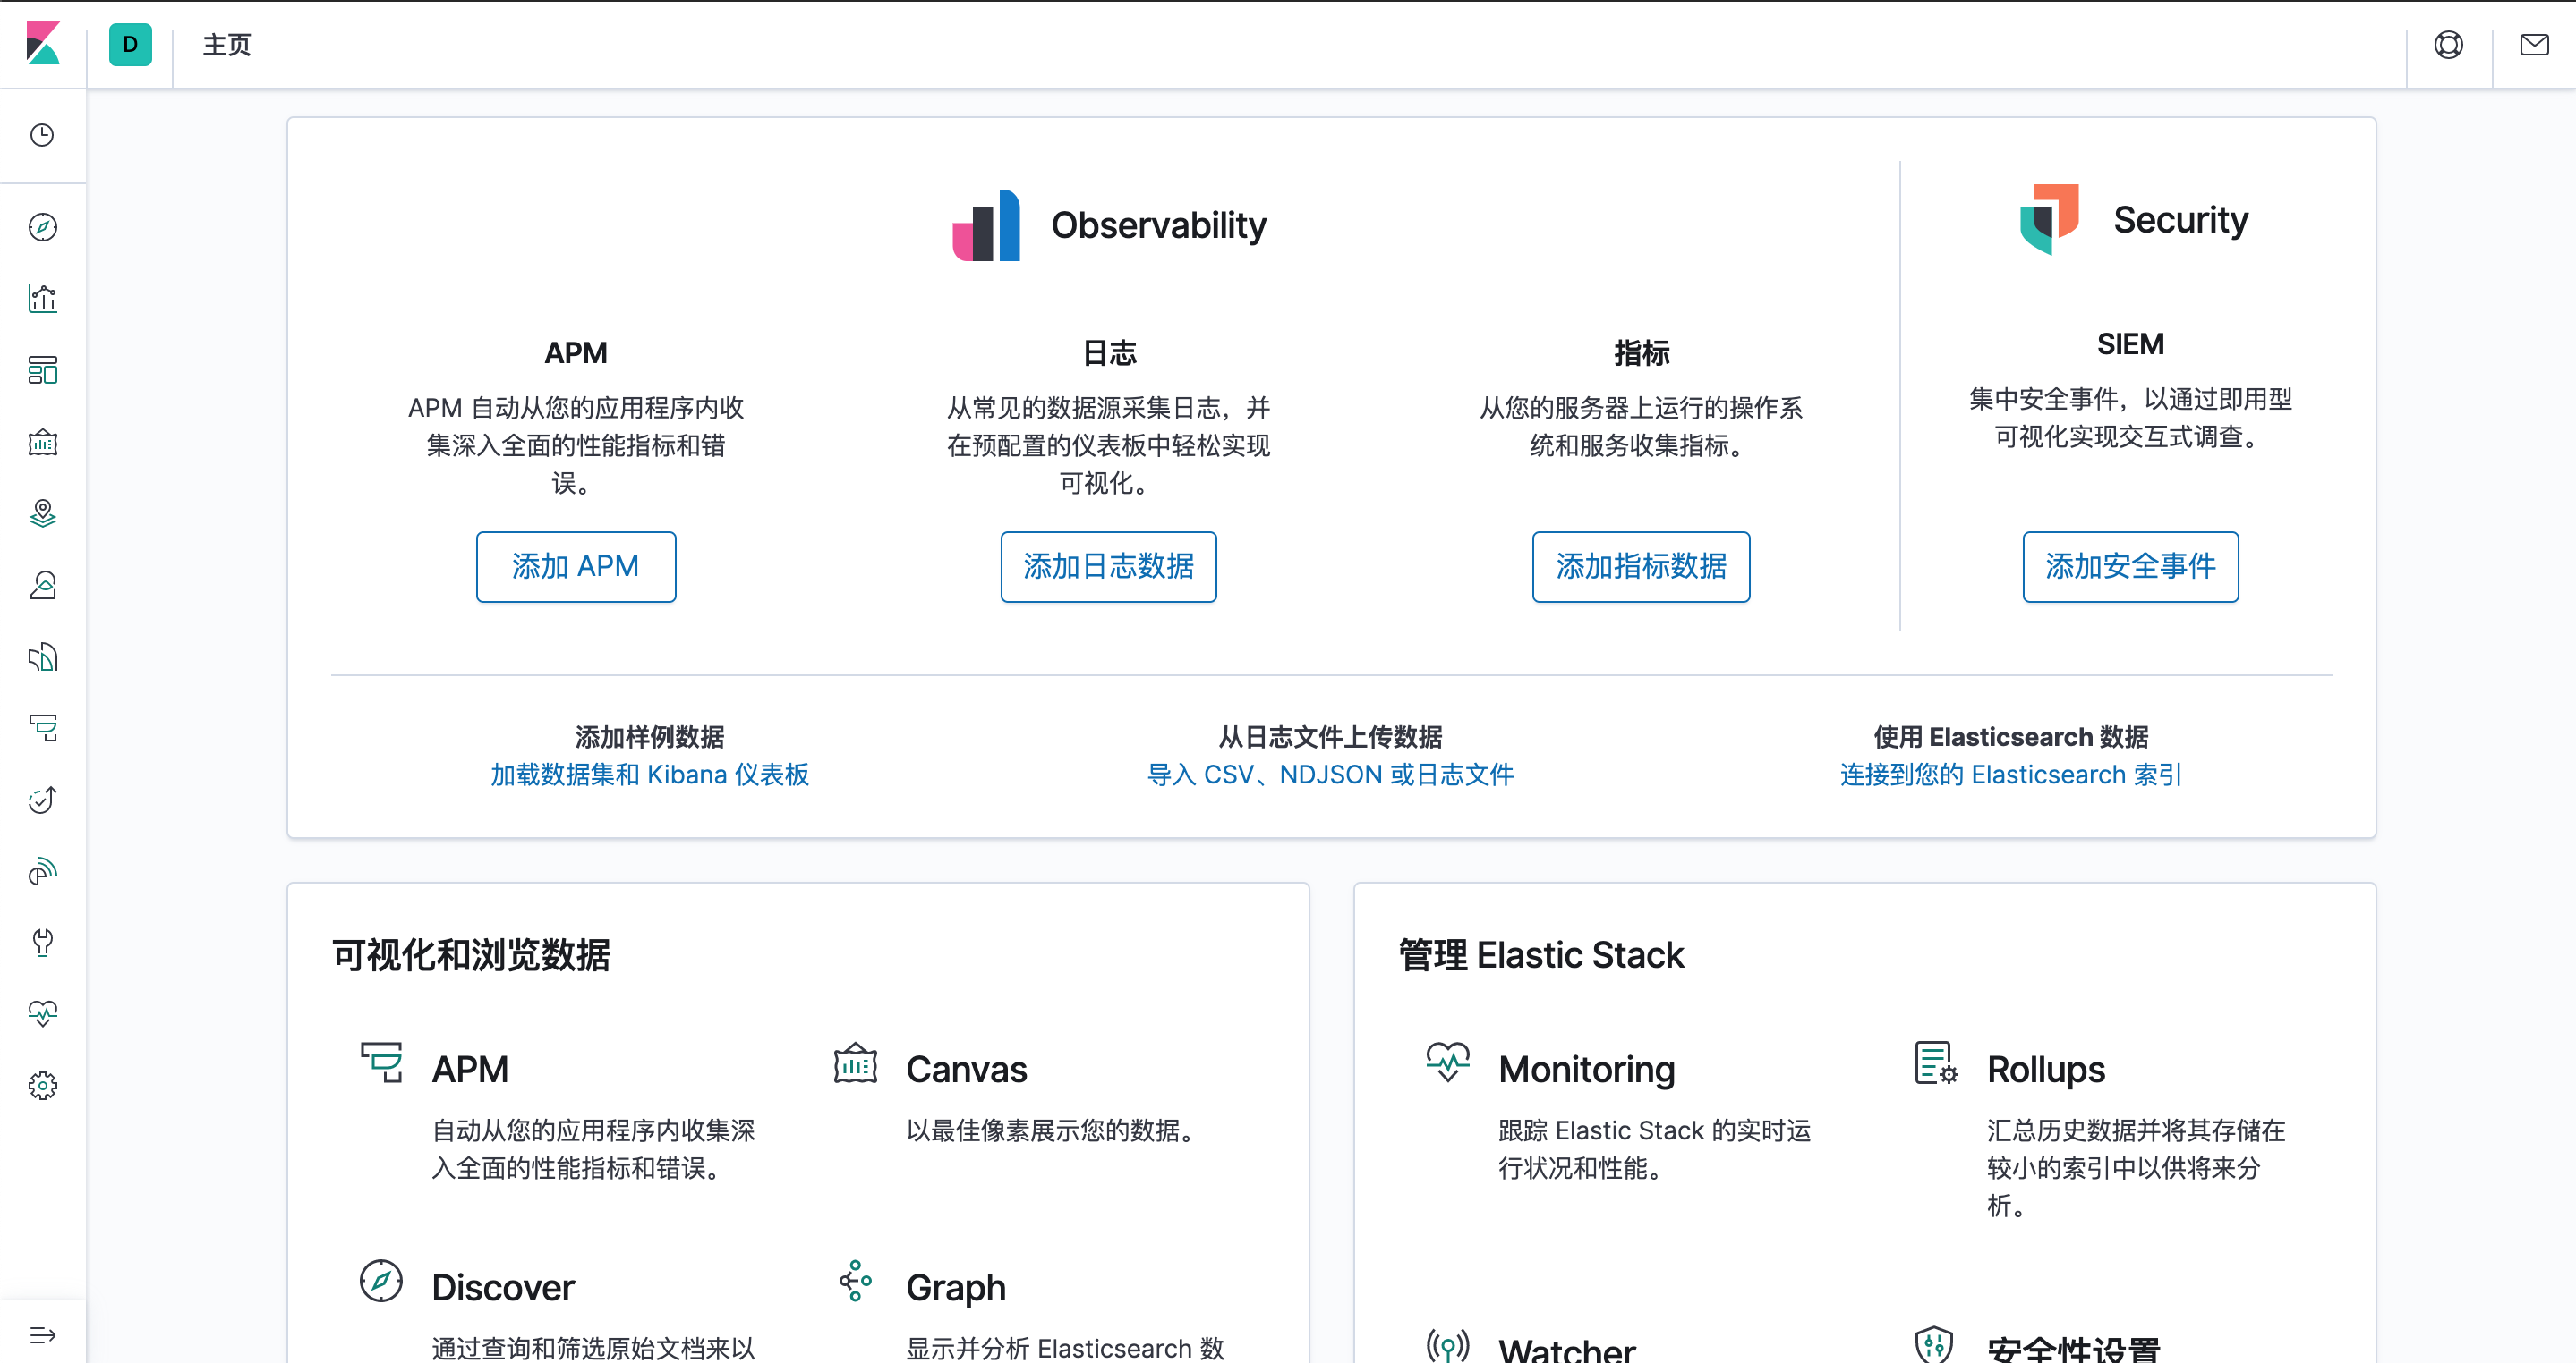Open the help menu lifebuoy icon
Image resolution: width=2576 pixels, height=1363 pixels.
pos(2448,45)
